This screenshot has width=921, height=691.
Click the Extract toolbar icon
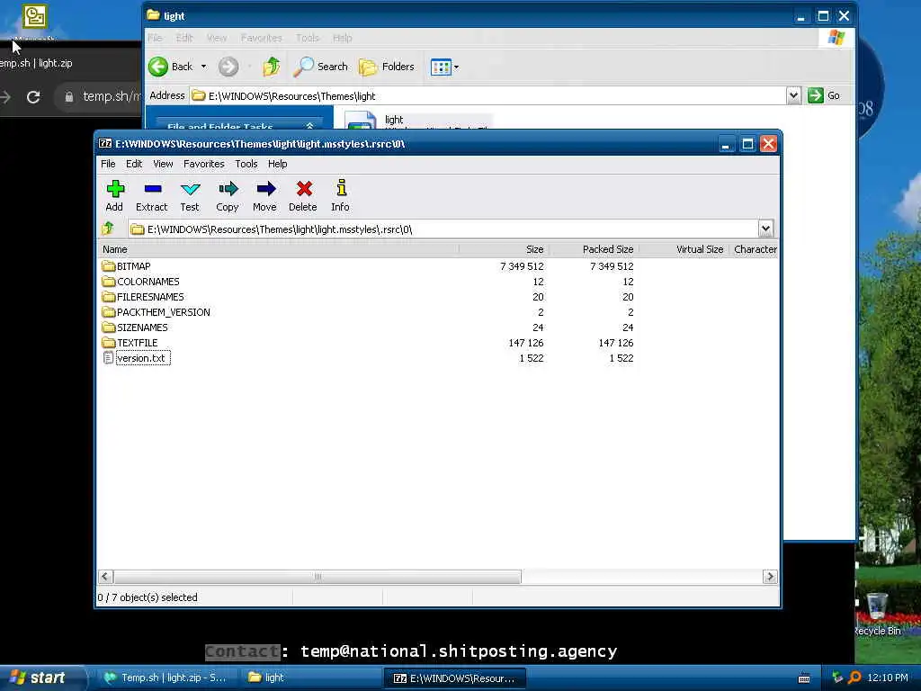[x=151, y=195]
